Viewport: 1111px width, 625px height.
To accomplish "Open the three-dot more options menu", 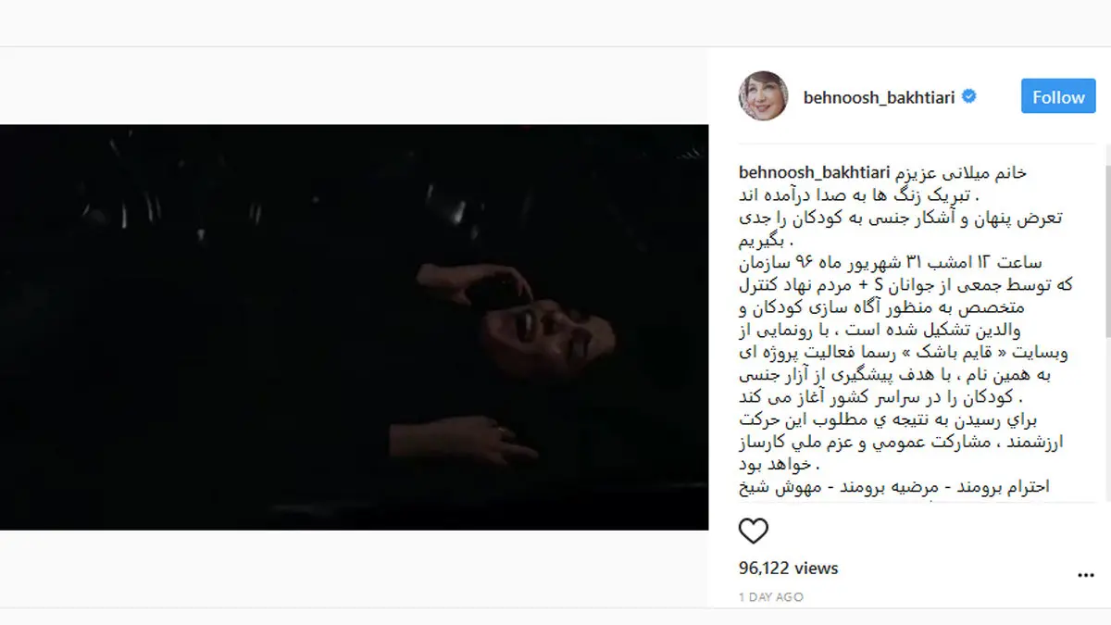I will [1085, 575].
